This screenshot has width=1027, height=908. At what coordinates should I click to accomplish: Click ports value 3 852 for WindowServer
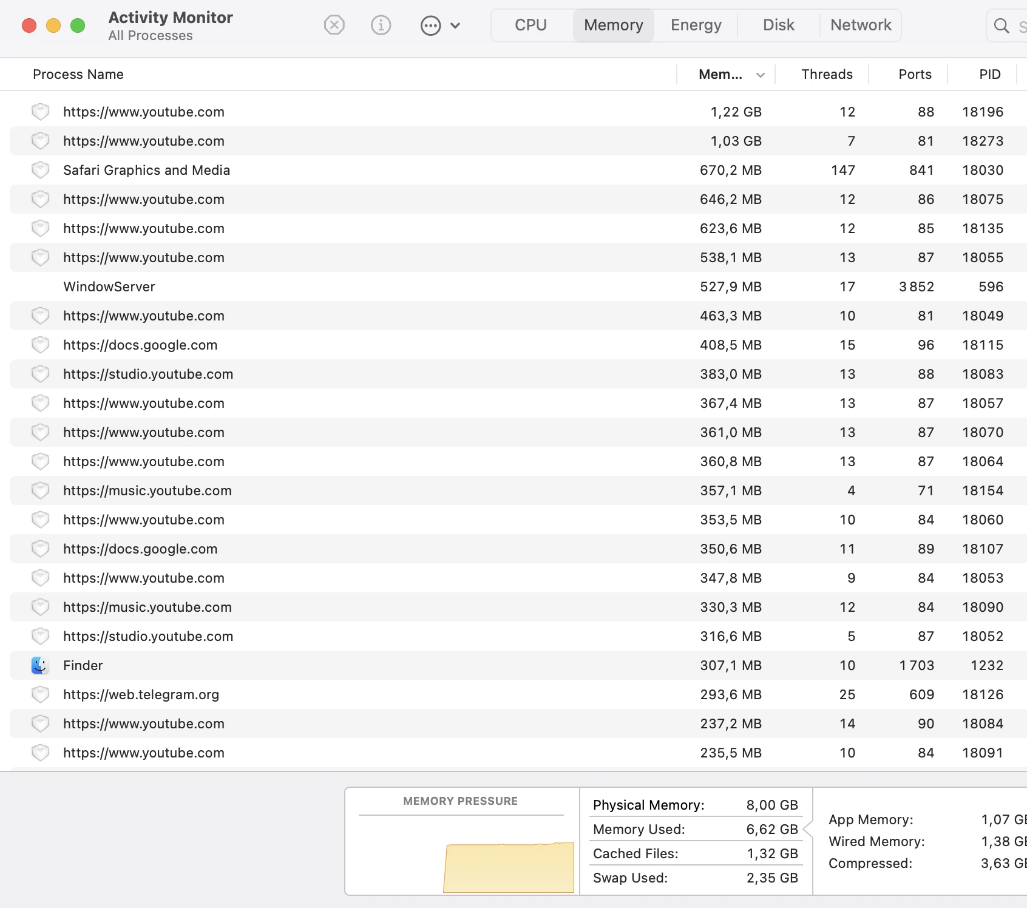tap(917, 286)
